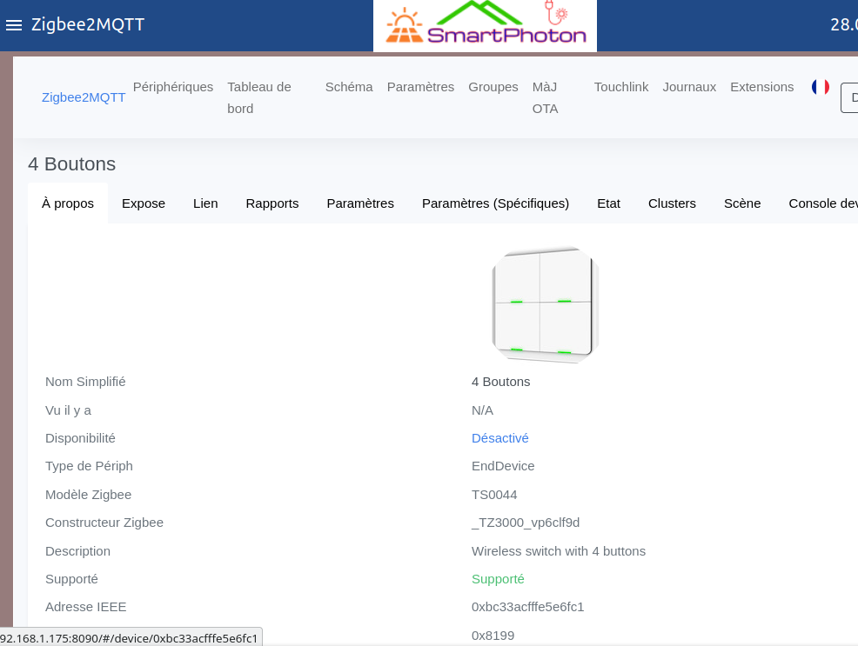Switch to the Clusters tab
The height and width of the screenshot is (646, 858).
[x=672, y=203]
